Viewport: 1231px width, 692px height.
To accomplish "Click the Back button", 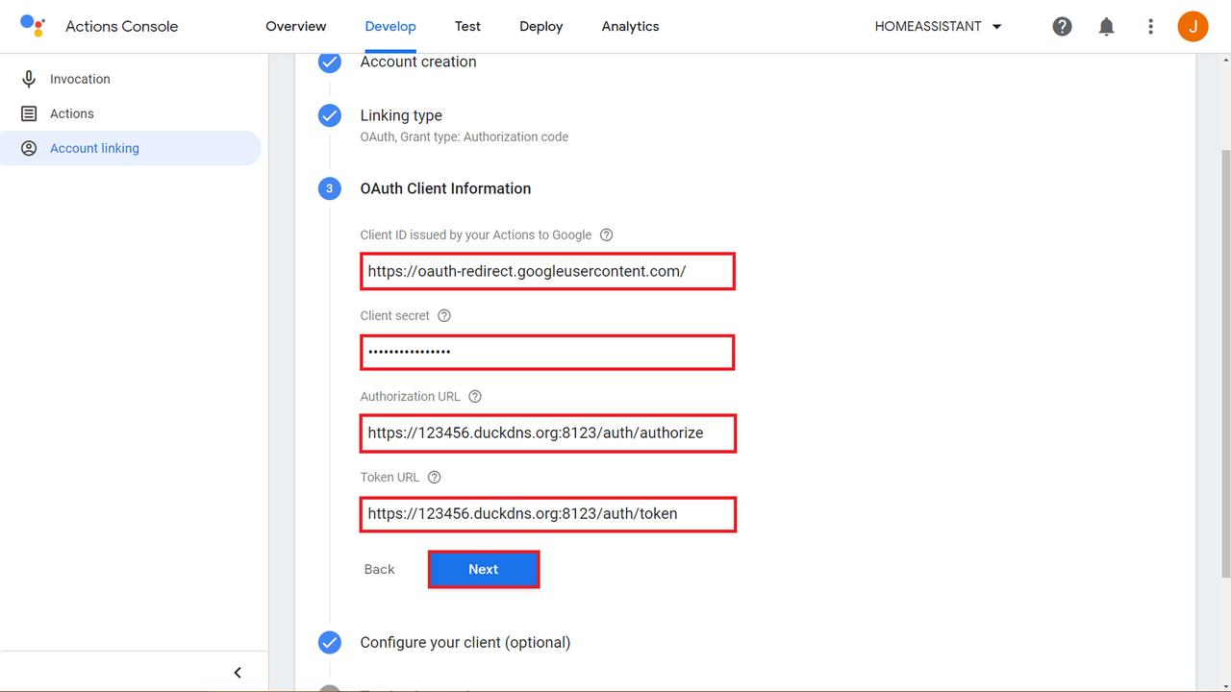I will coord(379,569).
